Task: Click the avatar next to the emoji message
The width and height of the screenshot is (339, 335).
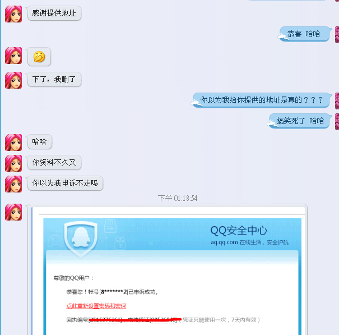Action: pos(13,56)
